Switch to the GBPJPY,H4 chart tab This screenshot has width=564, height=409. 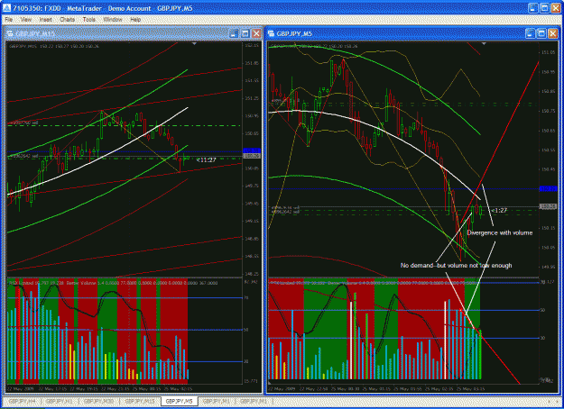click(22, 401)
